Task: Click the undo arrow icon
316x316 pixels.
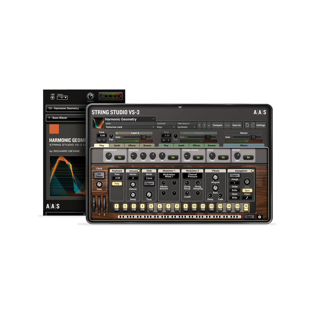Action: click(x=247, y=125)
